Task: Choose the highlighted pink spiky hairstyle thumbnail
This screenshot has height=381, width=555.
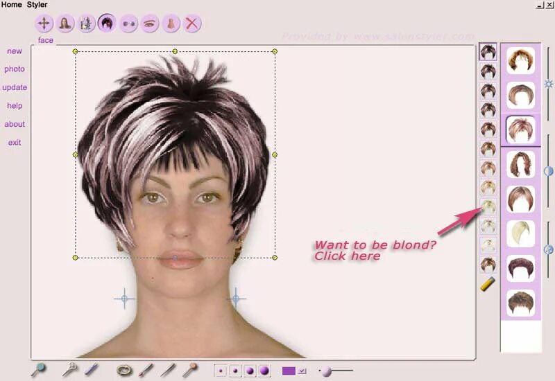Action: click(521, 130)
